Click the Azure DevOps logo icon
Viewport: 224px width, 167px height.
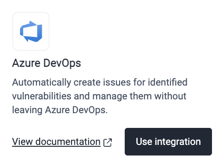pyautogui.click(x=31, y=31)
